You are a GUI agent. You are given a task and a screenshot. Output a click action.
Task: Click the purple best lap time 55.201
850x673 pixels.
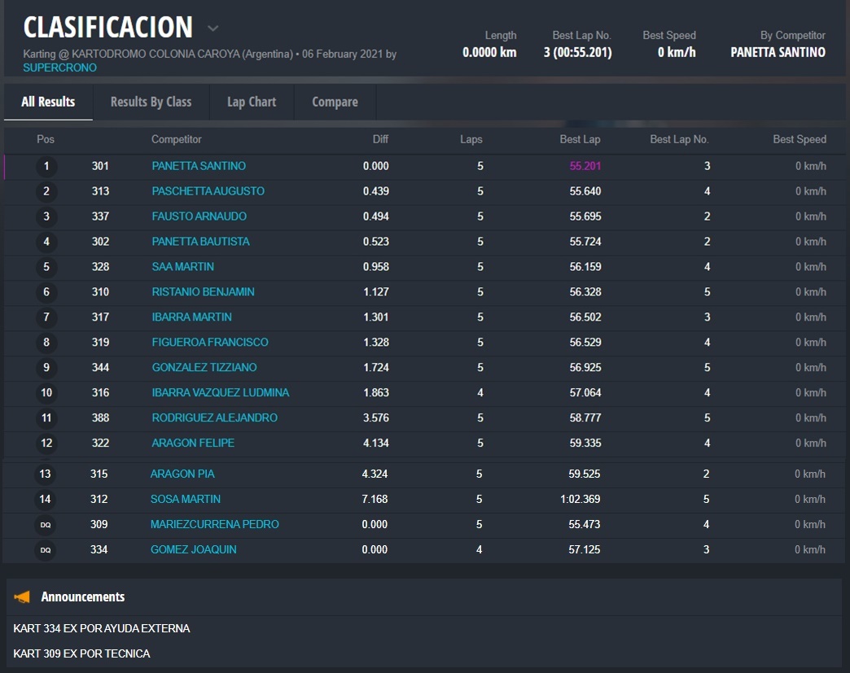point(585,166)
